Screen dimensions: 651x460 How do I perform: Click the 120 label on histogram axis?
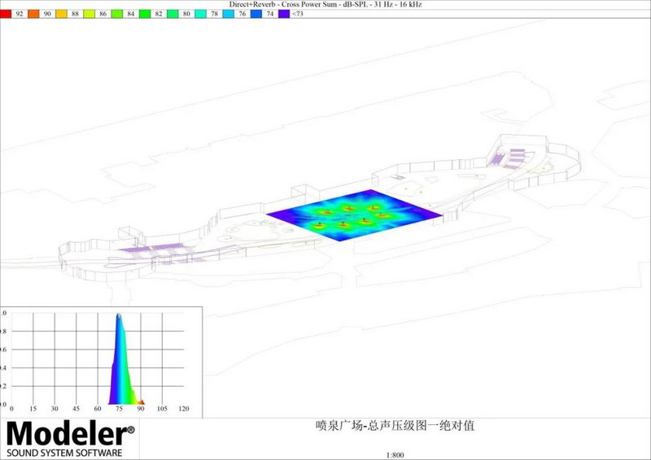point(184,409)
